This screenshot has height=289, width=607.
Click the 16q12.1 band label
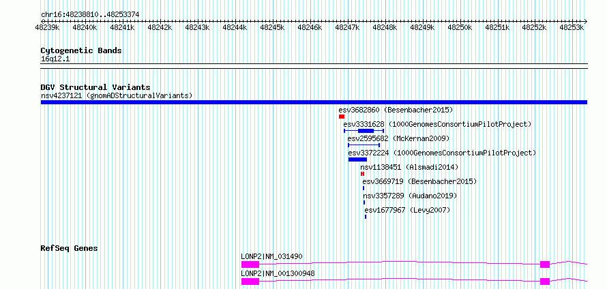pyautogui.click(x=55, y=59)
